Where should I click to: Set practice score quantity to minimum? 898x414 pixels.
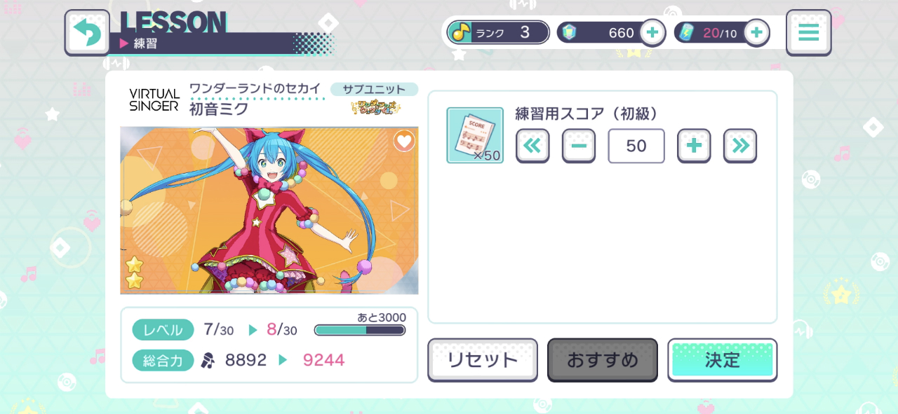tap(532, 146)
